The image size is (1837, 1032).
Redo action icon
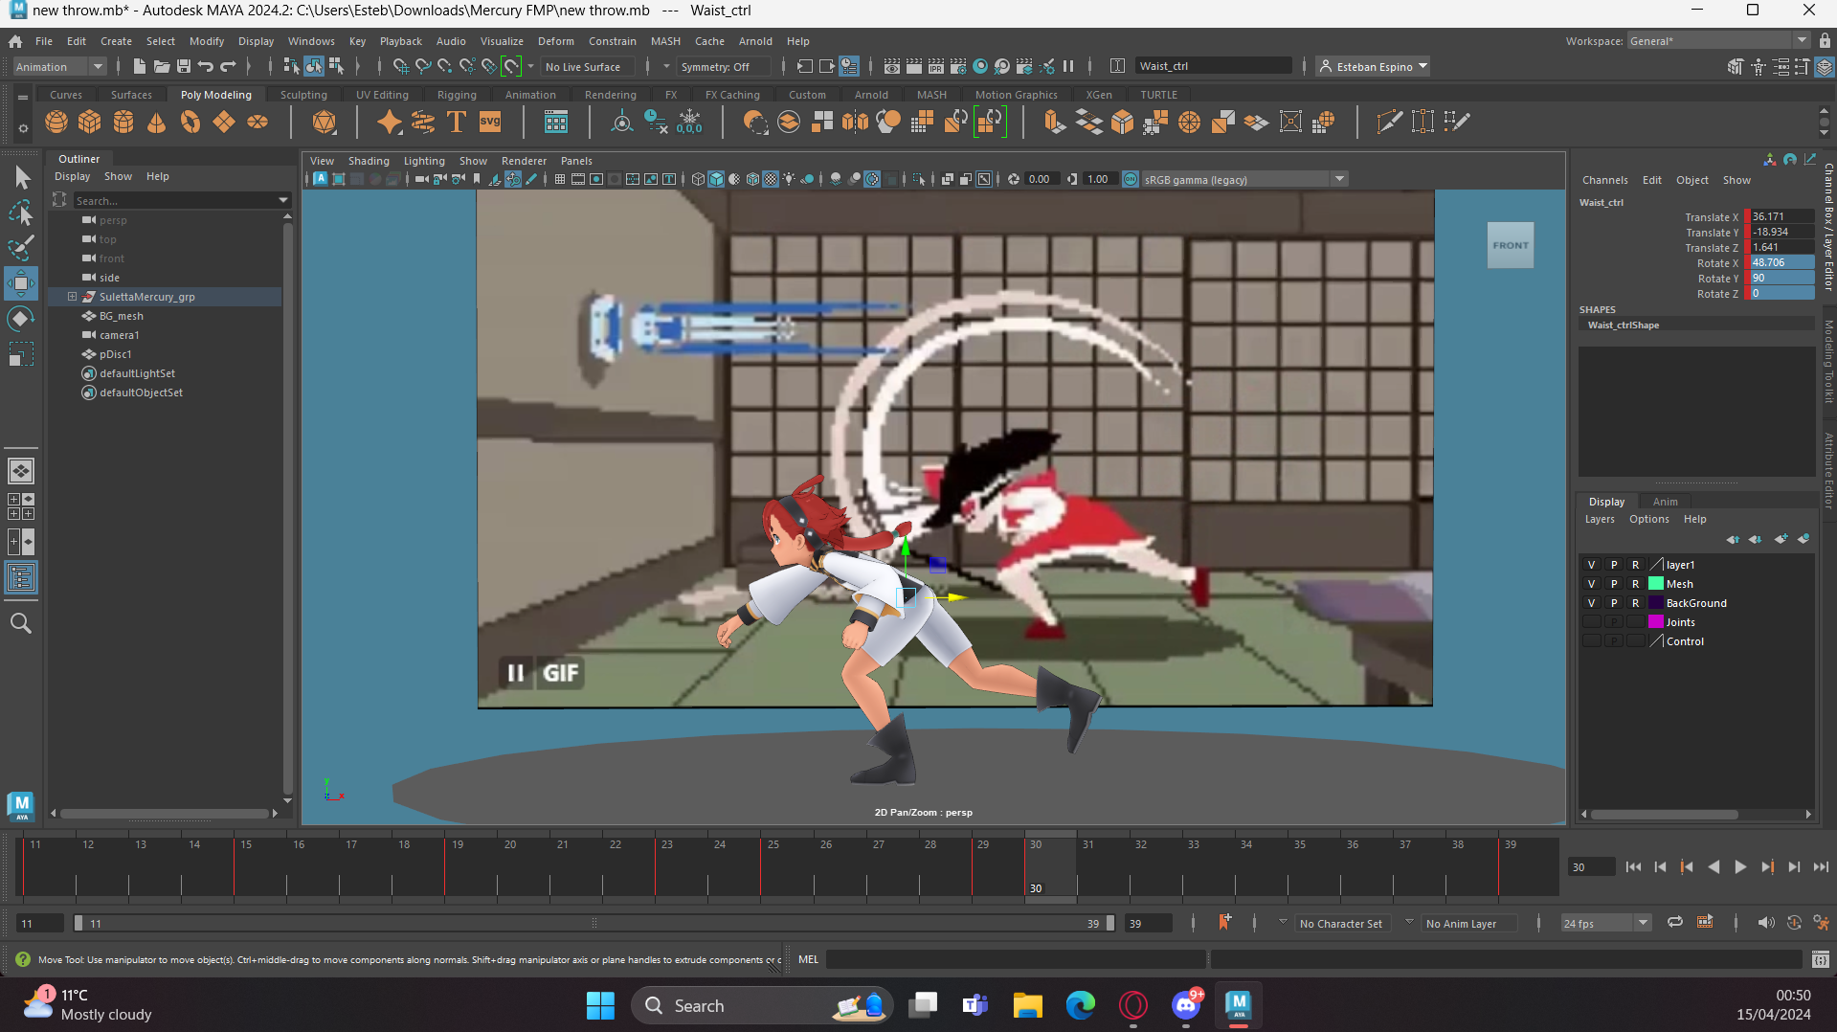pos(228,66)
